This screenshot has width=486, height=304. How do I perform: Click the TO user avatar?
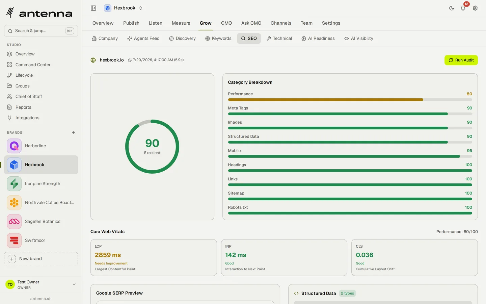[10, 284]
